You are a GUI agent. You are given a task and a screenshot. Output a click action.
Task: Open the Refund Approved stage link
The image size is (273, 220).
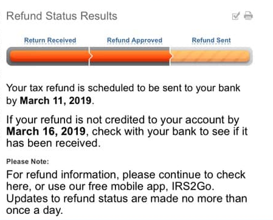coord(134,41)
